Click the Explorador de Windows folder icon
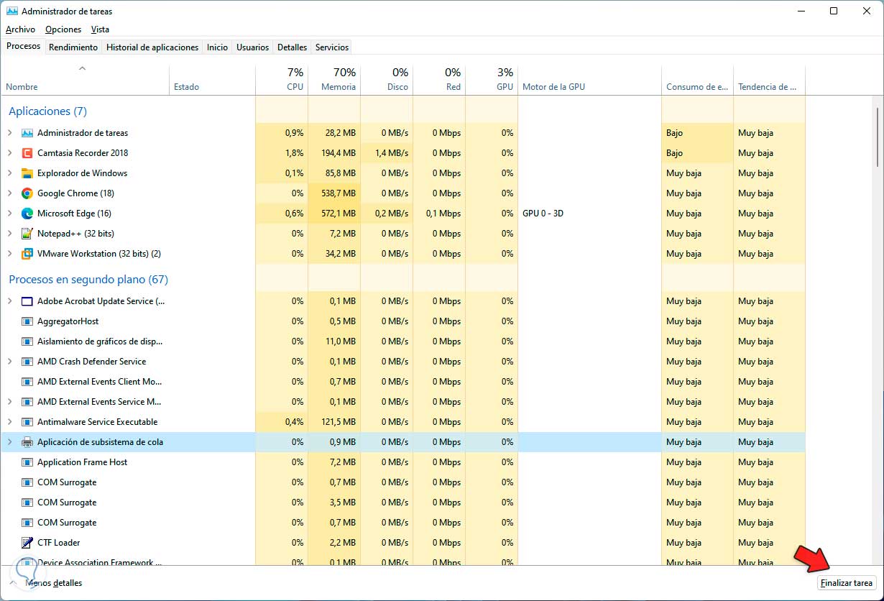The image size is (884, 601). (x=27, y=173)
